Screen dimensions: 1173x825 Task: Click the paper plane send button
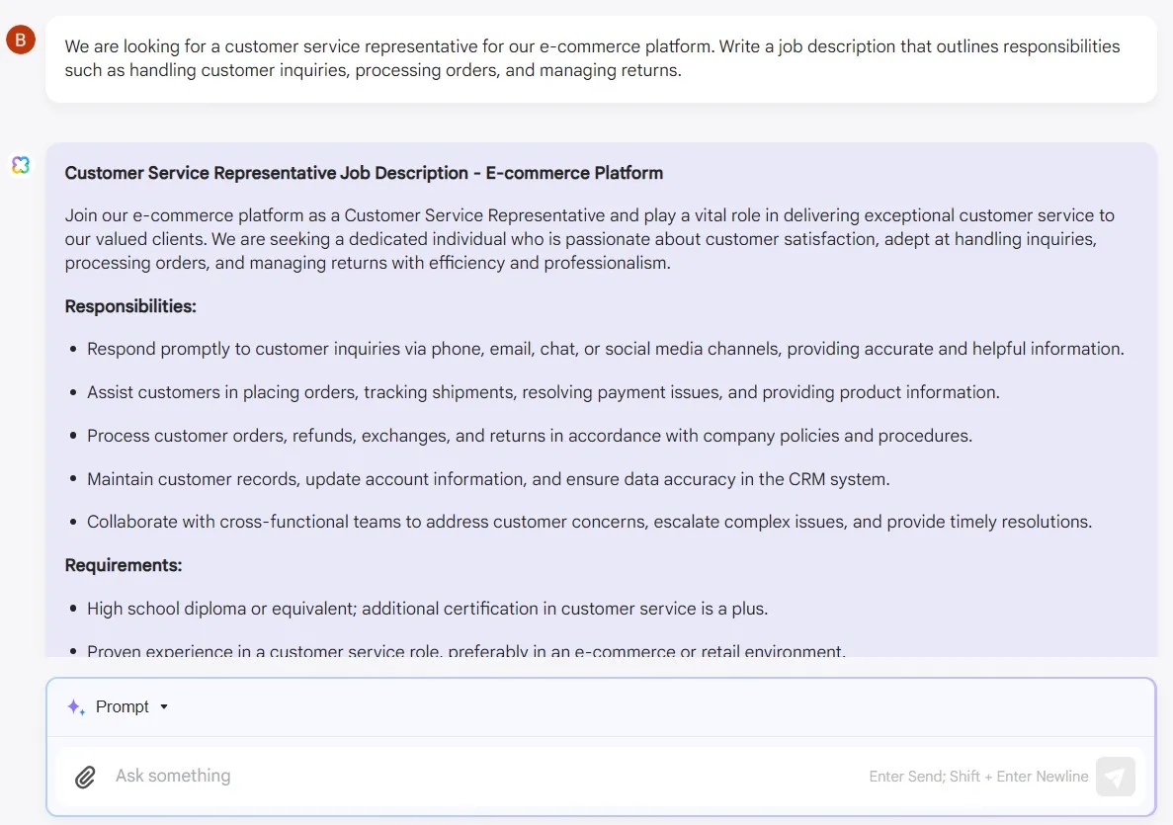pos(1116,777)
